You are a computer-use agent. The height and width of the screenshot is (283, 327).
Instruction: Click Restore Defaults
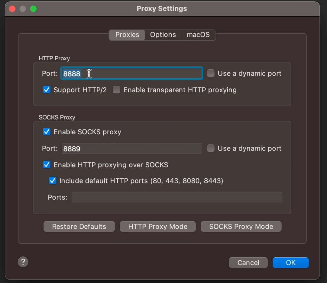coord(79,226)
